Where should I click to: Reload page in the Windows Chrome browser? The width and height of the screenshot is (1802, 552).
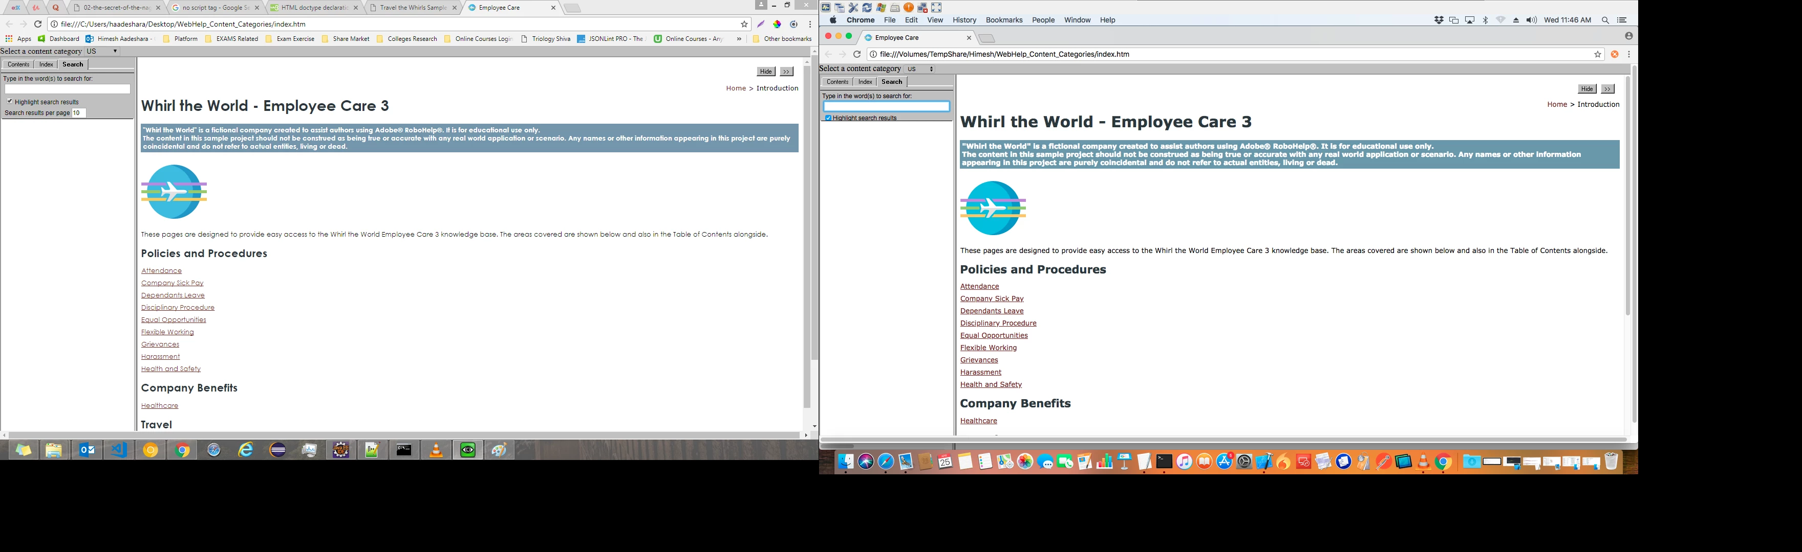(38, 24)
